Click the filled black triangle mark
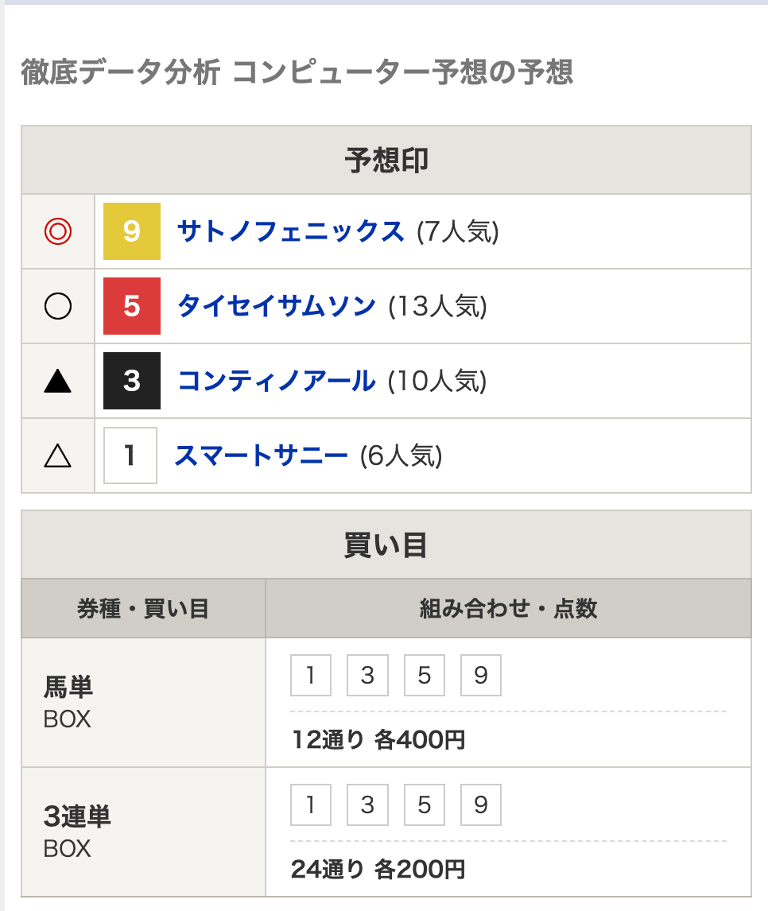Image resolution: width=768 pixels, height=911 pixels. (x=58, y=381)
